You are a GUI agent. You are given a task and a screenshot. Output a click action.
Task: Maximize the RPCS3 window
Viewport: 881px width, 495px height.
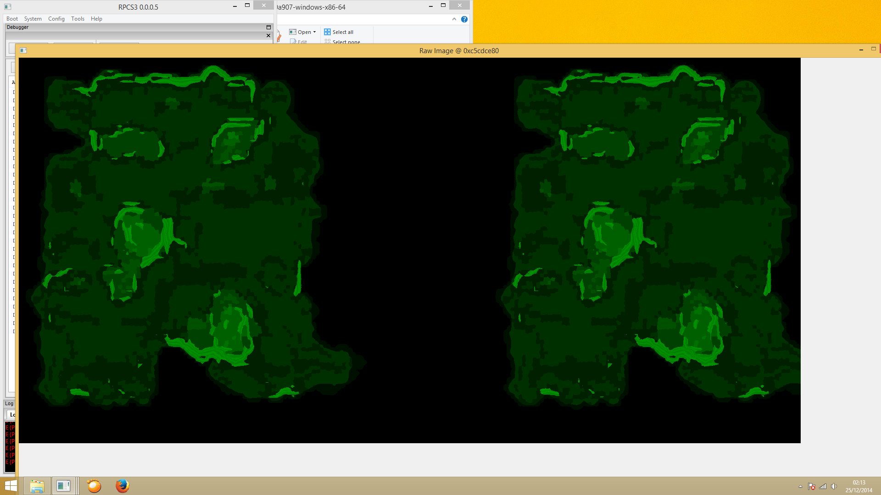pyautogui.click(x=247, y=5)
